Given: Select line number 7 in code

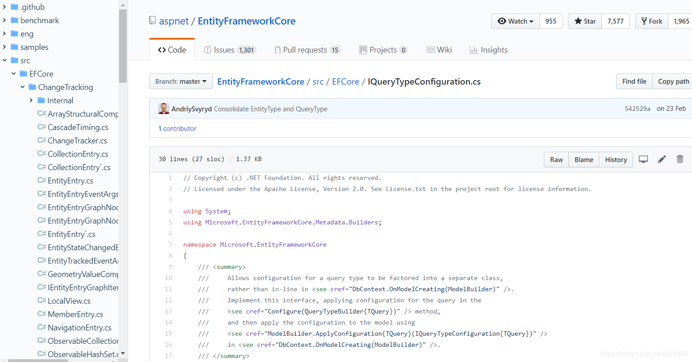Looking at the screenshot, I should (170, 244).
